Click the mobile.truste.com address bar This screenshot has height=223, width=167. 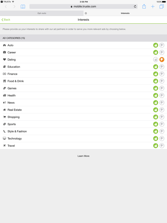pos(83,6)
